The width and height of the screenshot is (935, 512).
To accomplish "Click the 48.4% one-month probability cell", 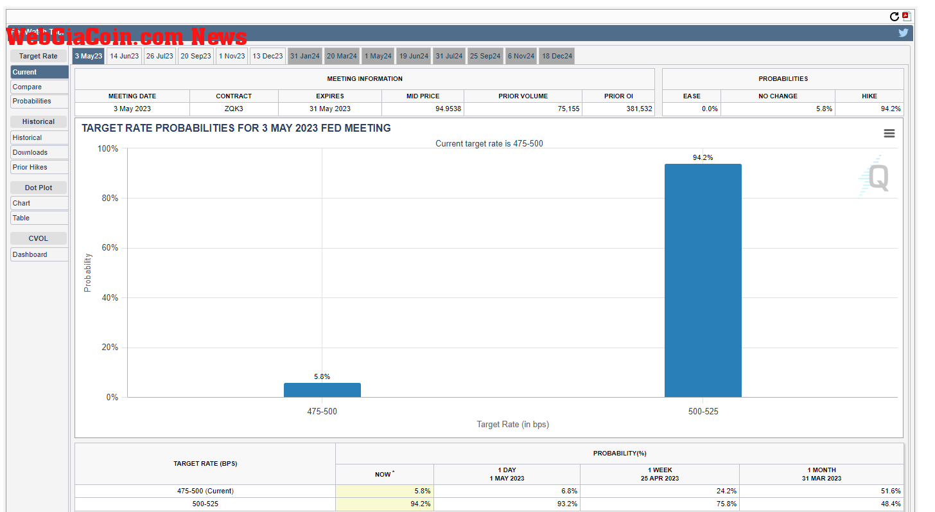I will [821, 504].
